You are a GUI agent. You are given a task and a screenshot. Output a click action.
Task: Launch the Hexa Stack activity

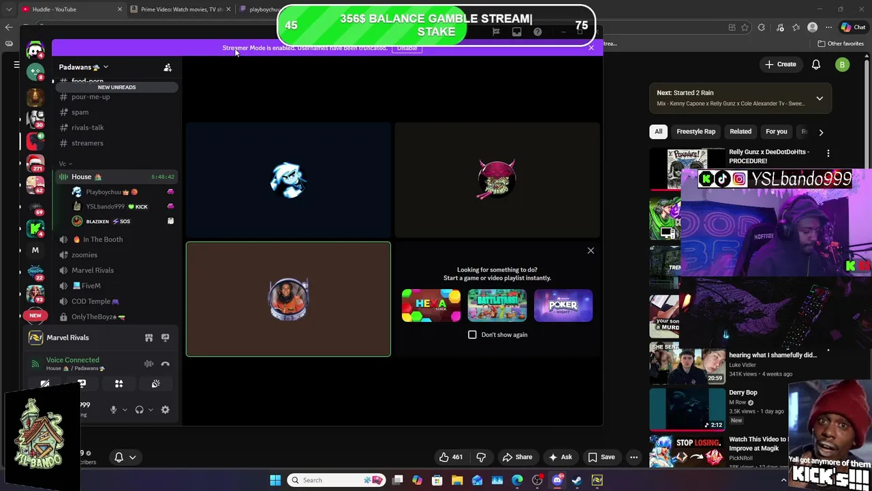(x=431, y=305)
